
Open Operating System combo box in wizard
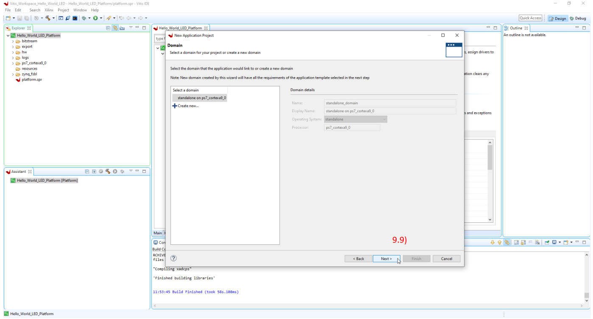[355, 119]
